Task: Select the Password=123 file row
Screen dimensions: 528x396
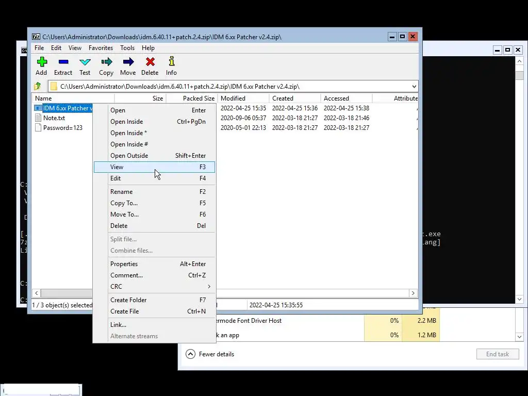Action: coord(63,128)
